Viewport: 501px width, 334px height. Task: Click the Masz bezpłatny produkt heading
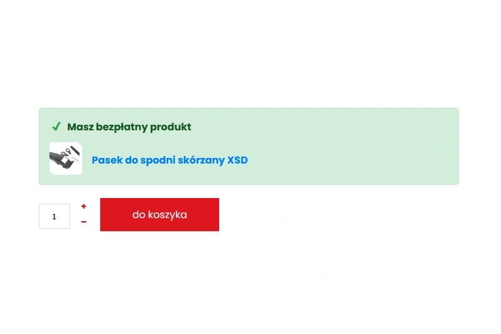click(129, 127)
